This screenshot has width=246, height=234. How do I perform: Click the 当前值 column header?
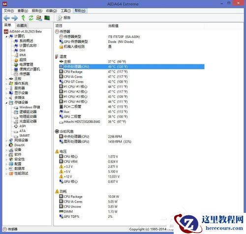(x=113, y=26)
